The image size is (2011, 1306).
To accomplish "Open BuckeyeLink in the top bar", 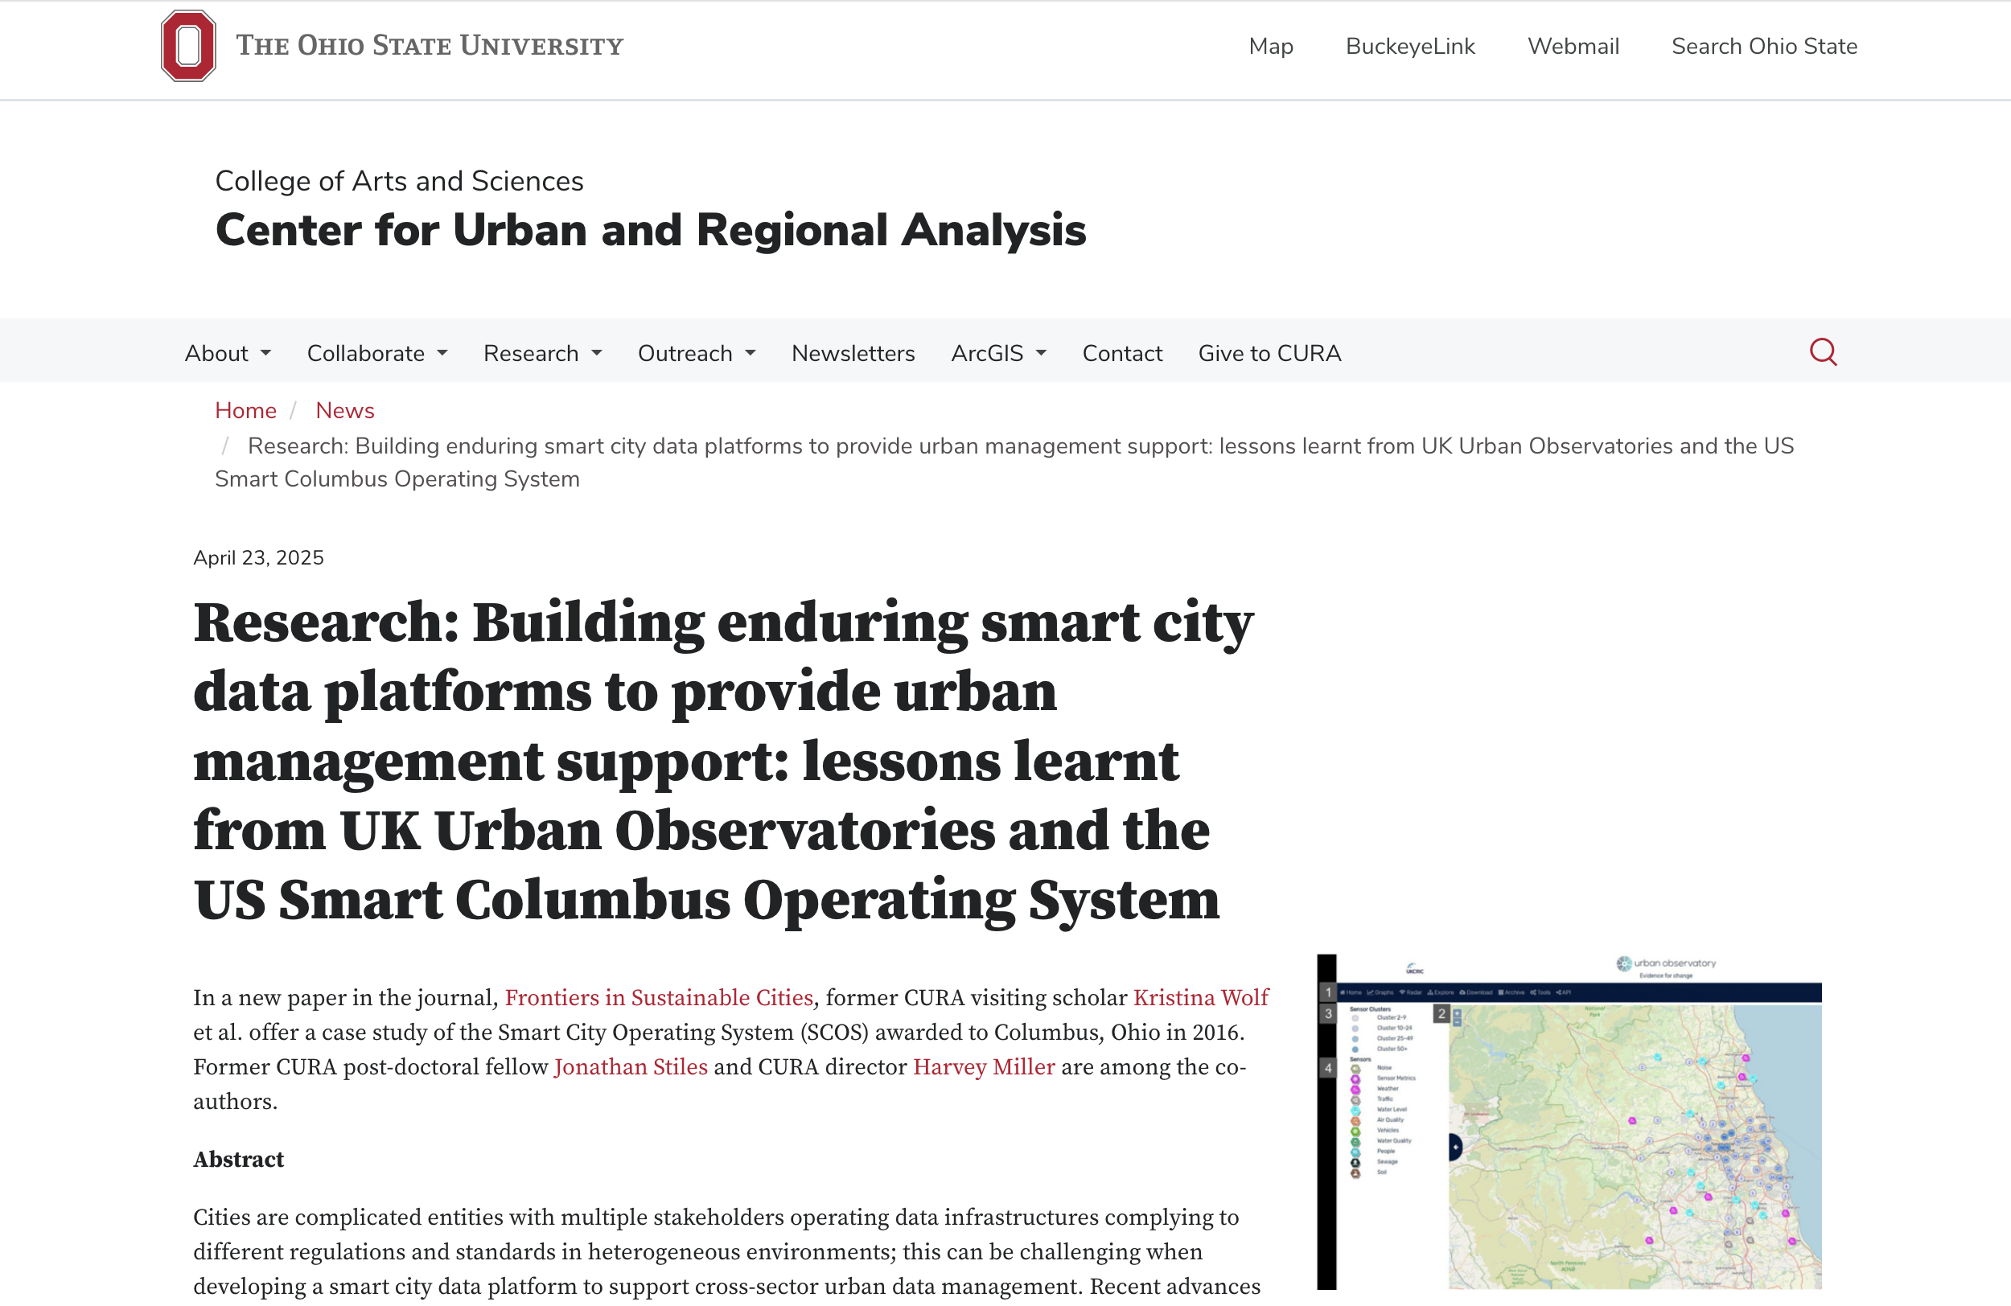I will (x=1409, y=47).
